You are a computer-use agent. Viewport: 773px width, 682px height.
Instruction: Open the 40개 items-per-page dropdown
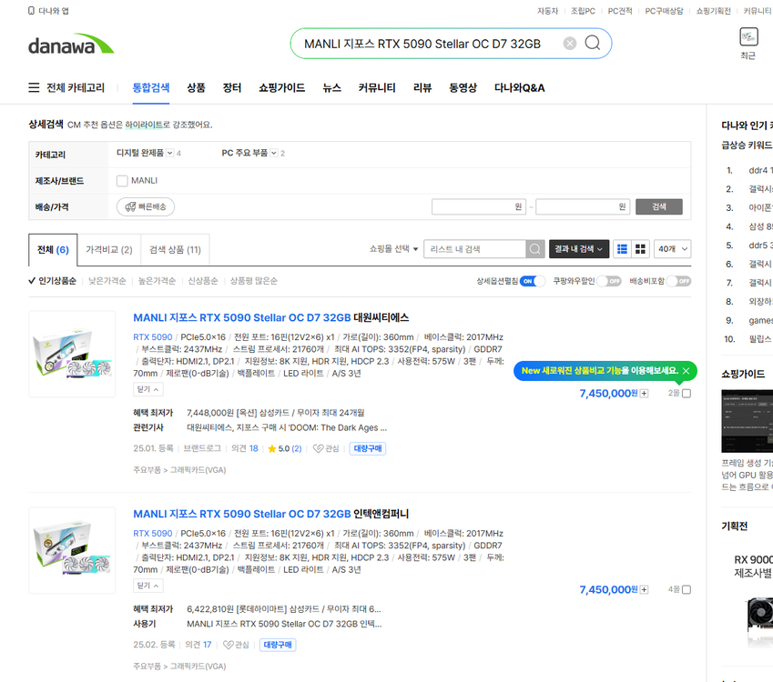pyautogui.click(x=672, y=248)
